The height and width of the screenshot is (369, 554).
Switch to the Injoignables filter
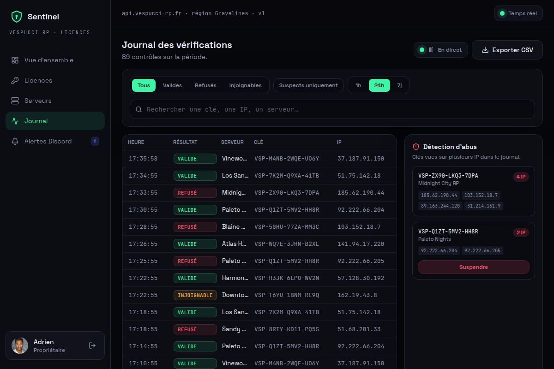tap(245, 85)
